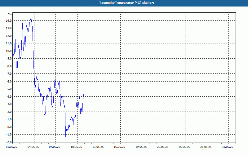Click the 0,0 y-axis value
The width and height of the screenshot is (248, 155).
coord(9,127)
